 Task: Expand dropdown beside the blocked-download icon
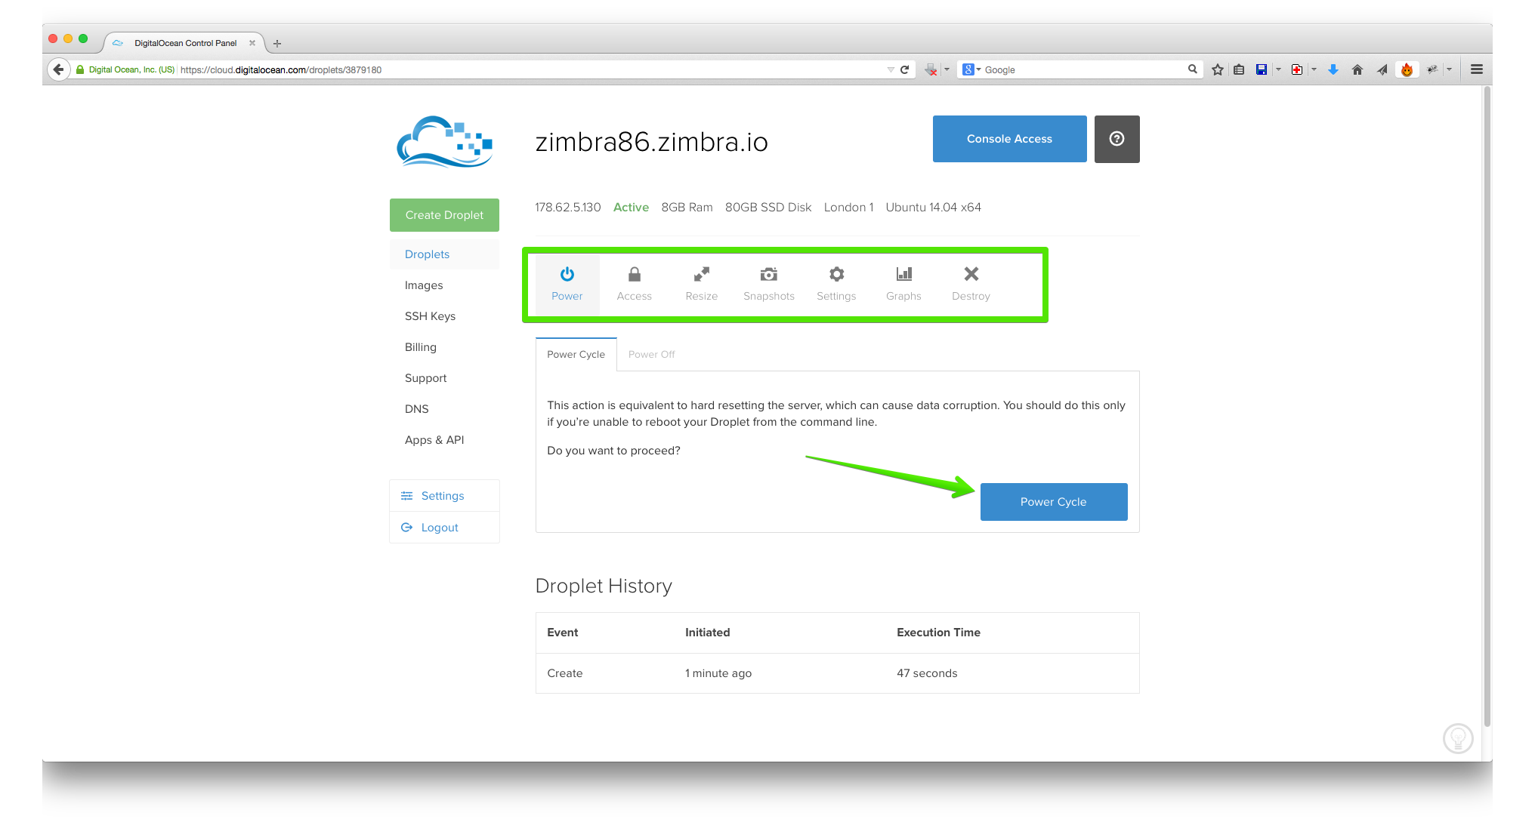pos(947,69)
